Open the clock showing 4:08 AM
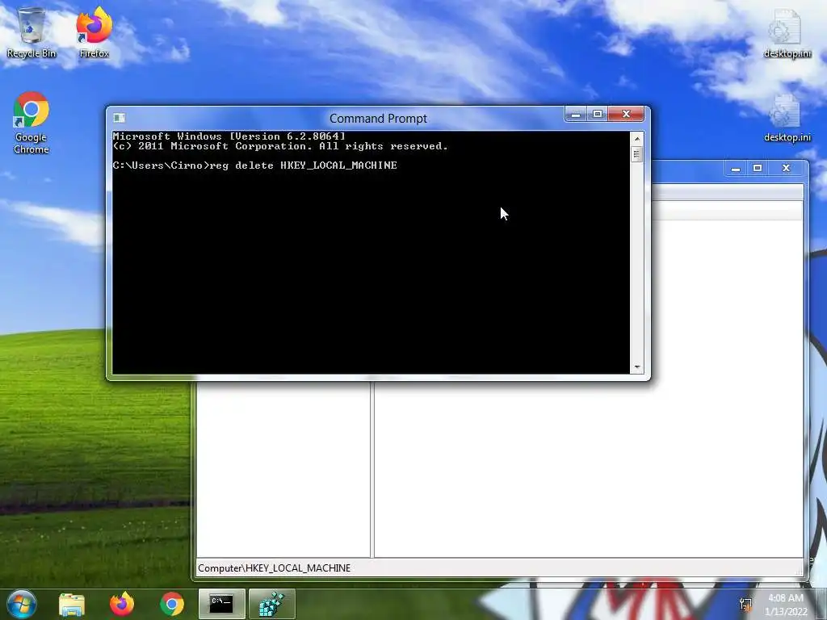Image resolution: width=827 pixels, height=620 pixels. tap(786, 604)
